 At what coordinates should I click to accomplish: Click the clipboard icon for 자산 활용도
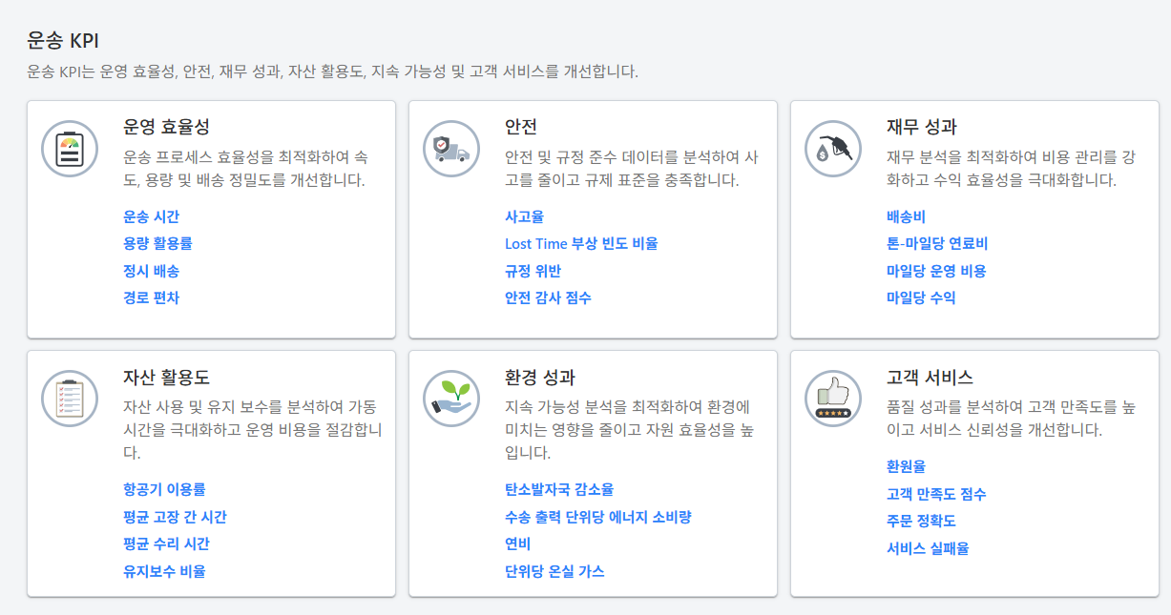pyautogui.click(x=69, y=400)
